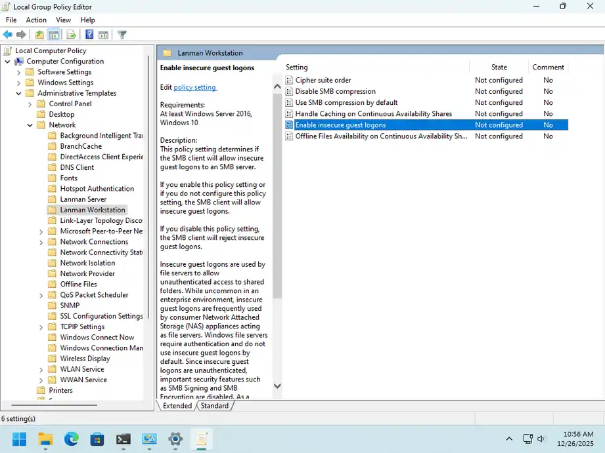Click the Filter funnel toolbar icon
This screenshot has width=605, height=453.
[122, 35]
